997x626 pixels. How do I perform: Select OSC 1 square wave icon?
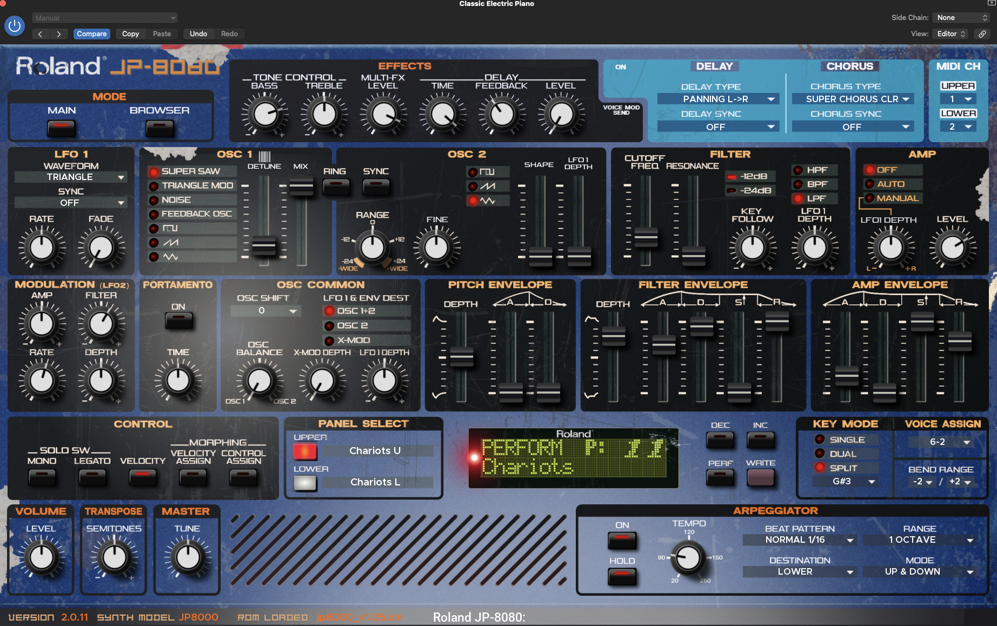click(170, 228)
